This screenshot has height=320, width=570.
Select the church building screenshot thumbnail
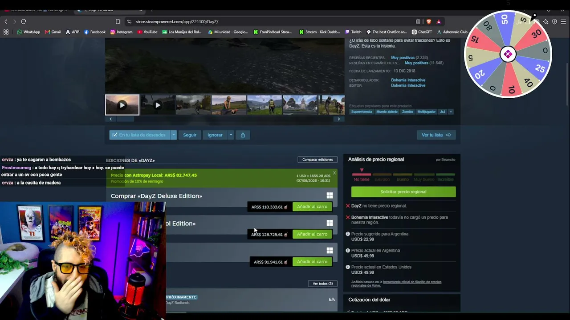click(300, 105)
